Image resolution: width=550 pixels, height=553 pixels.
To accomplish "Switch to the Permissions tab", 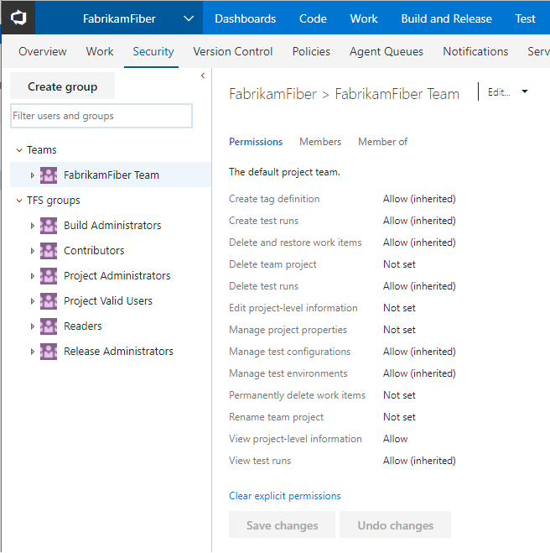I will point(256,142).
